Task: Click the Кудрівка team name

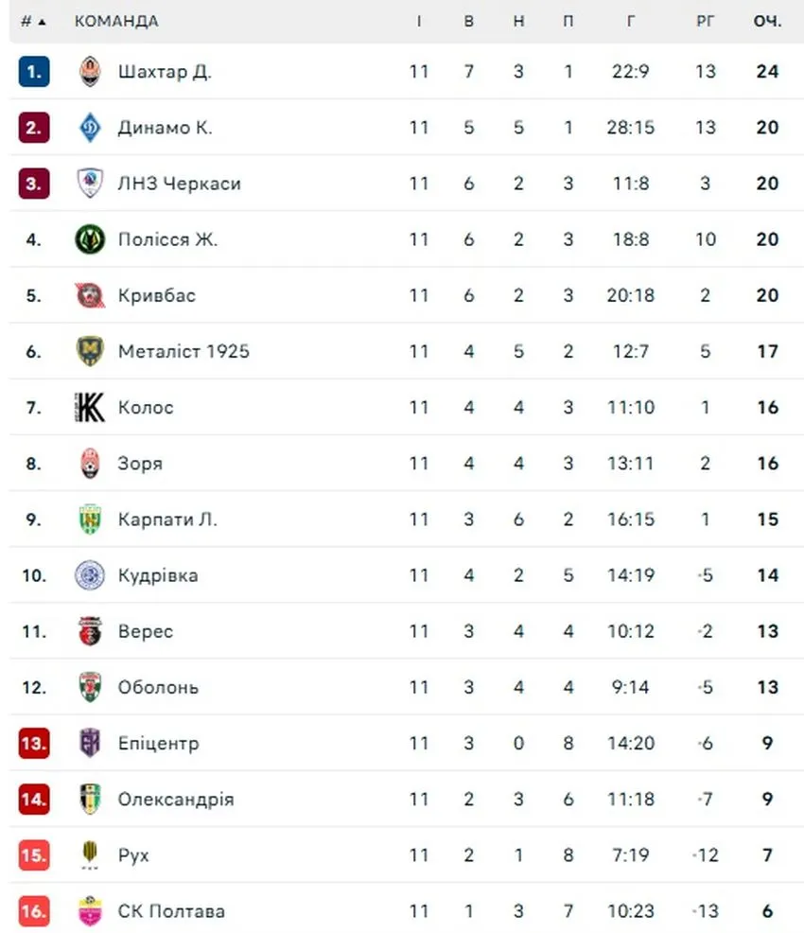Action: (x=158, y=575)
